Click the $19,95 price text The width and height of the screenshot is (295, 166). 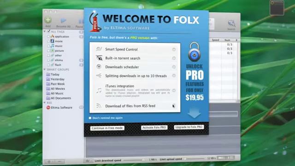click(x=195, y=97)
